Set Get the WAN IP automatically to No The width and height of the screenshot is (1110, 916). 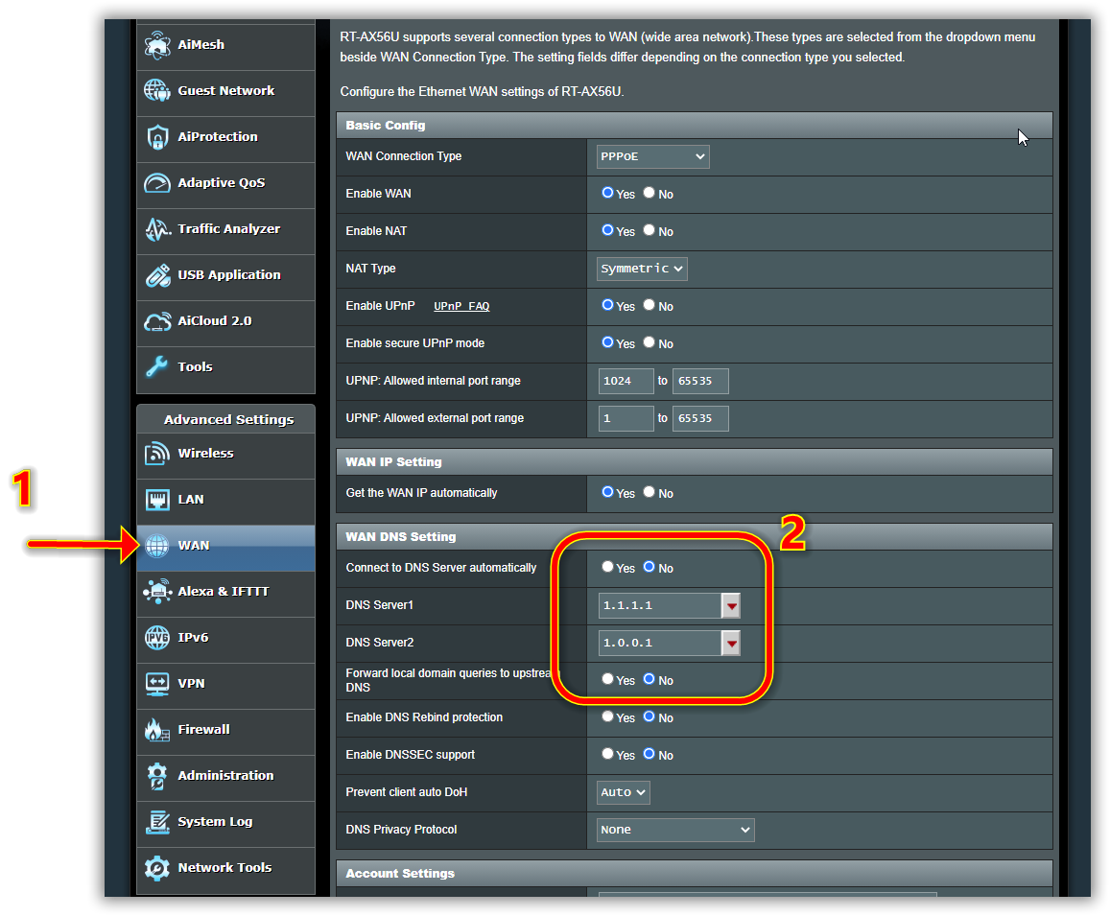649,492
